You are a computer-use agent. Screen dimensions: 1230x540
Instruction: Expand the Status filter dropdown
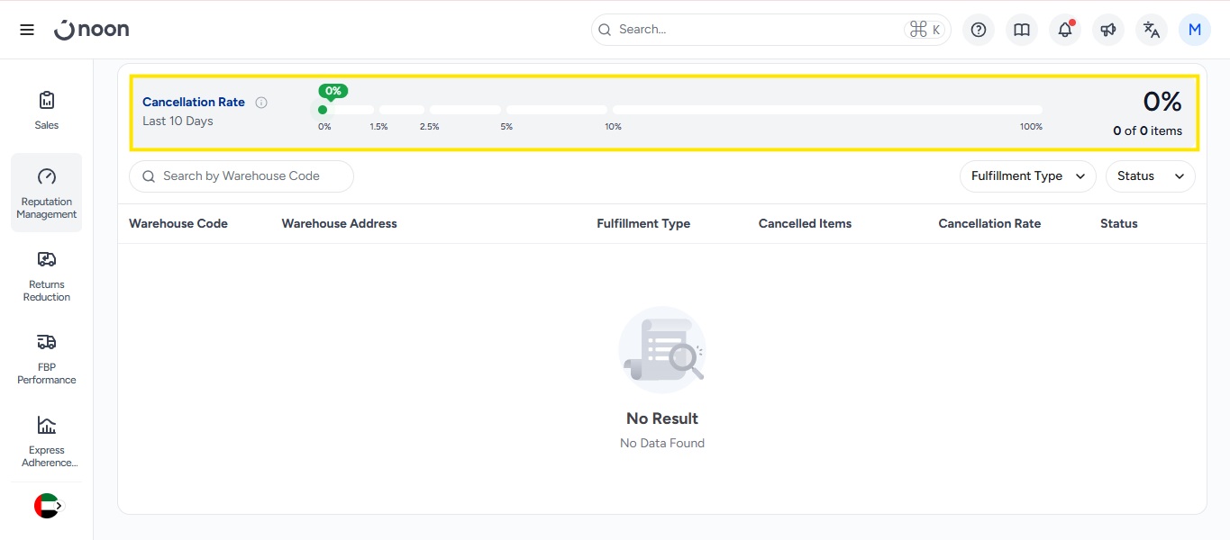[x=1150, y=176]
